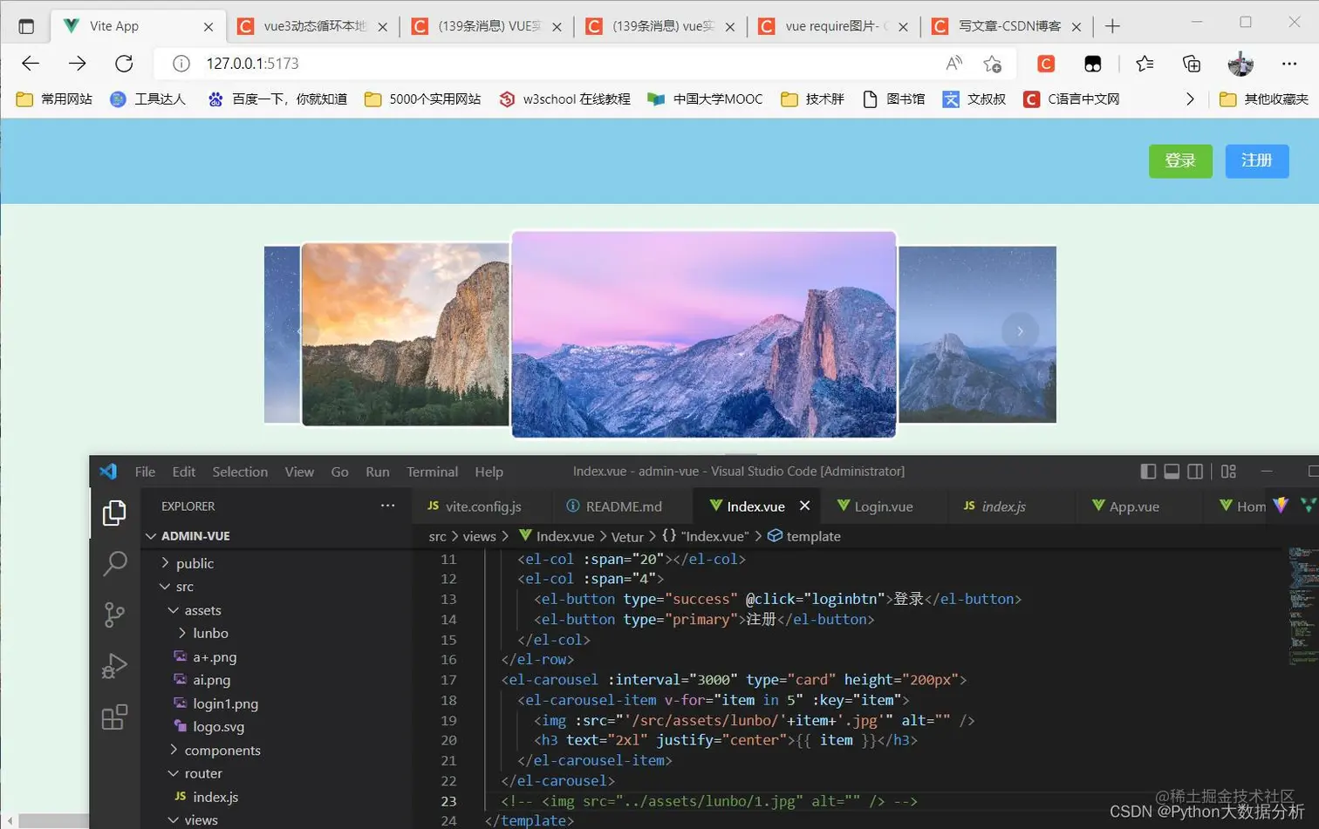Toggle the primary side bar layout icon in VS Code

[x=1148, y=472]
